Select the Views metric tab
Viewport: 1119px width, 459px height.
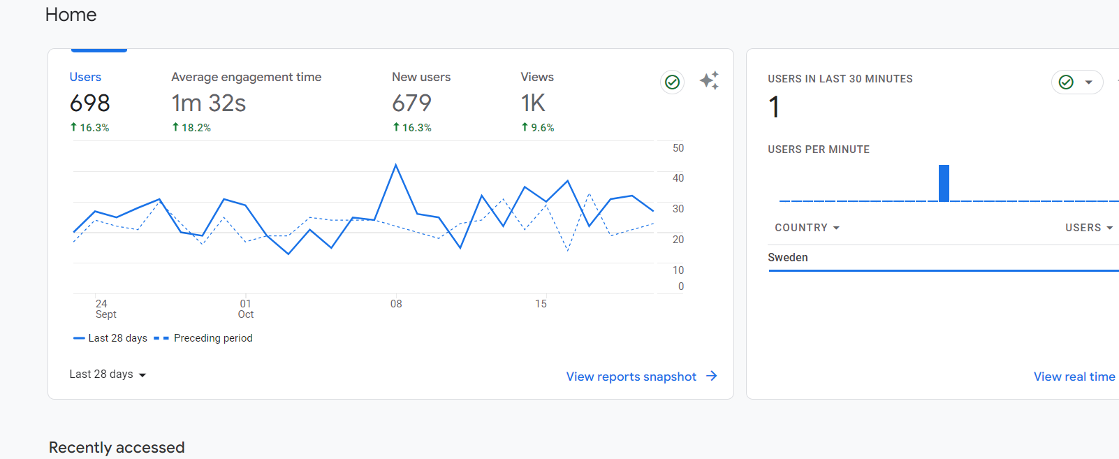coord(537,101)
